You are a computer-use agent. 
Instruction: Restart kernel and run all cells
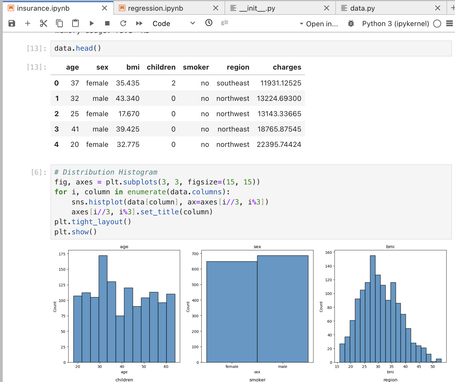click(139, 23)
